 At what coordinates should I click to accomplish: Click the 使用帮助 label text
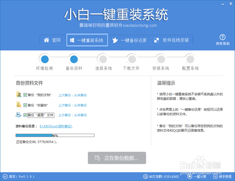click(223, 44)
